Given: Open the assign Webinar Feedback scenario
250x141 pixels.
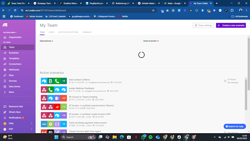Looking at the screenshot, I should [82, 88].
